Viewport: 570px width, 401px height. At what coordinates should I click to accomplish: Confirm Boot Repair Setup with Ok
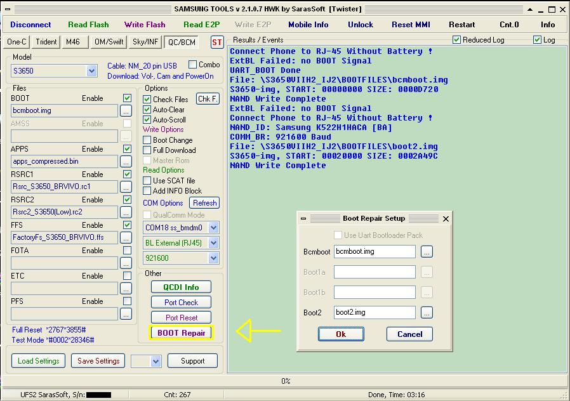point(341,334)
